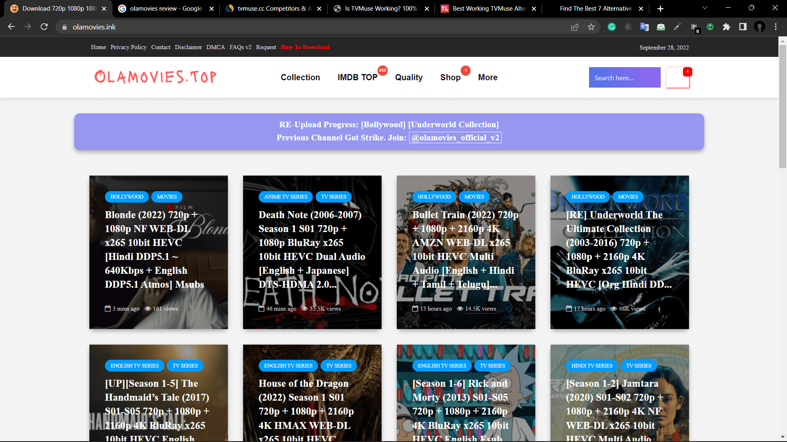787x442 pixels.
Task: Expand the tab search chevron
Action: pyautogui.click(x=705, y=8)
